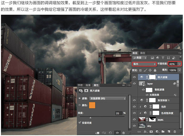Viewport: 184px width, 136px height.
Task: Open the 填充 fill slider arrow
Action: (x=179, y=70)
